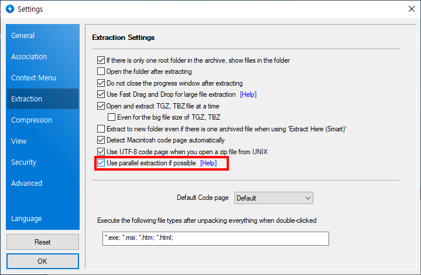Viewport: 421px width, 275px height.
Task: Go to the Compression settings
Action: point(32,120)
